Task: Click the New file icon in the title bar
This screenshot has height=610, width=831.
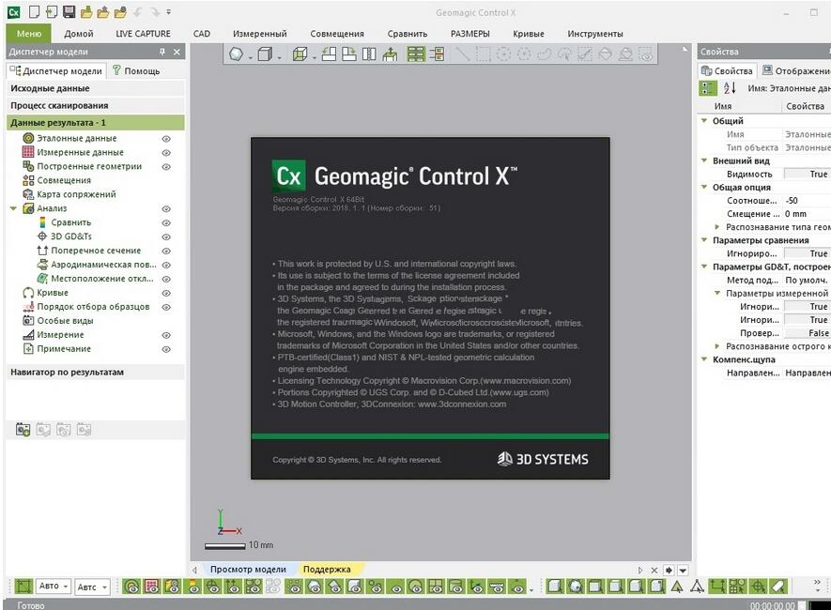Action: click(x=34, y=11)
